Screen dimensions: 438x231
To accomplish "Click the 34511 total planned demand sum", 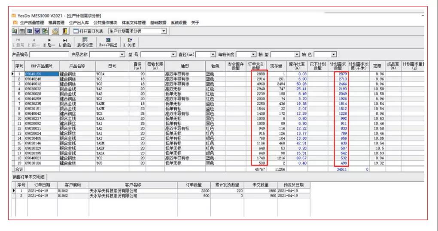I will coord(338,169).
